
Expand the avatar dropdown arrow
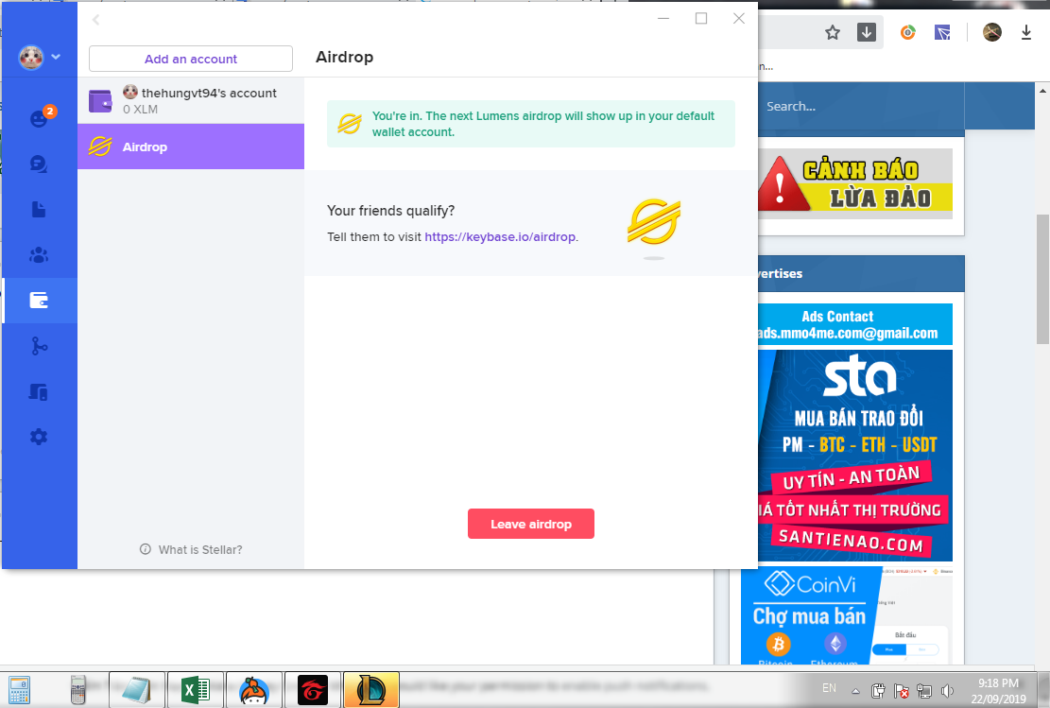57,57
